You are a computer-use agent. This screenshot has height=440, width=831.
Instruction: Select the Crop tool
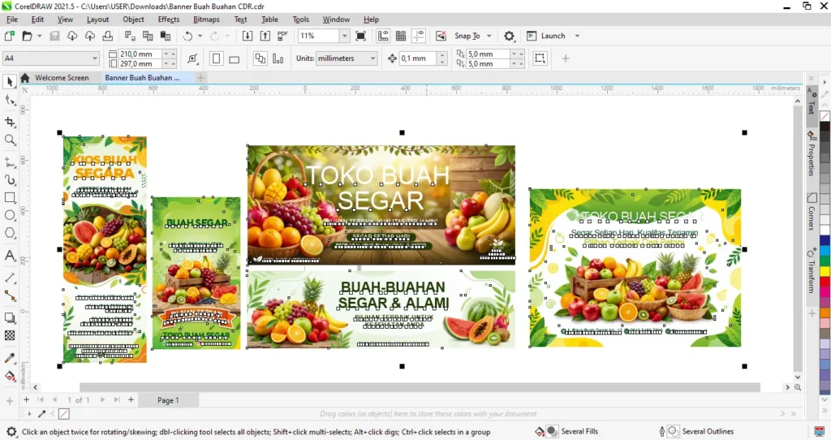(10, 122)
